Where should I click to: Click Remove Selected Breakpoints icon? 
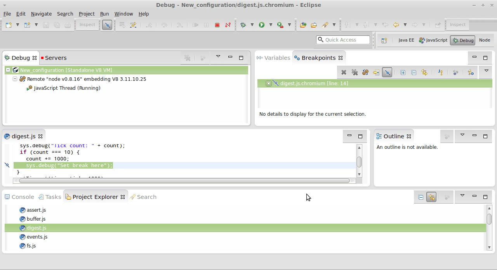coord(344,72)
